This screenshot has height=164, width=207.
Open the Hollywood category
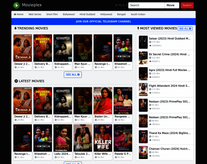click(x=106, y=14)
